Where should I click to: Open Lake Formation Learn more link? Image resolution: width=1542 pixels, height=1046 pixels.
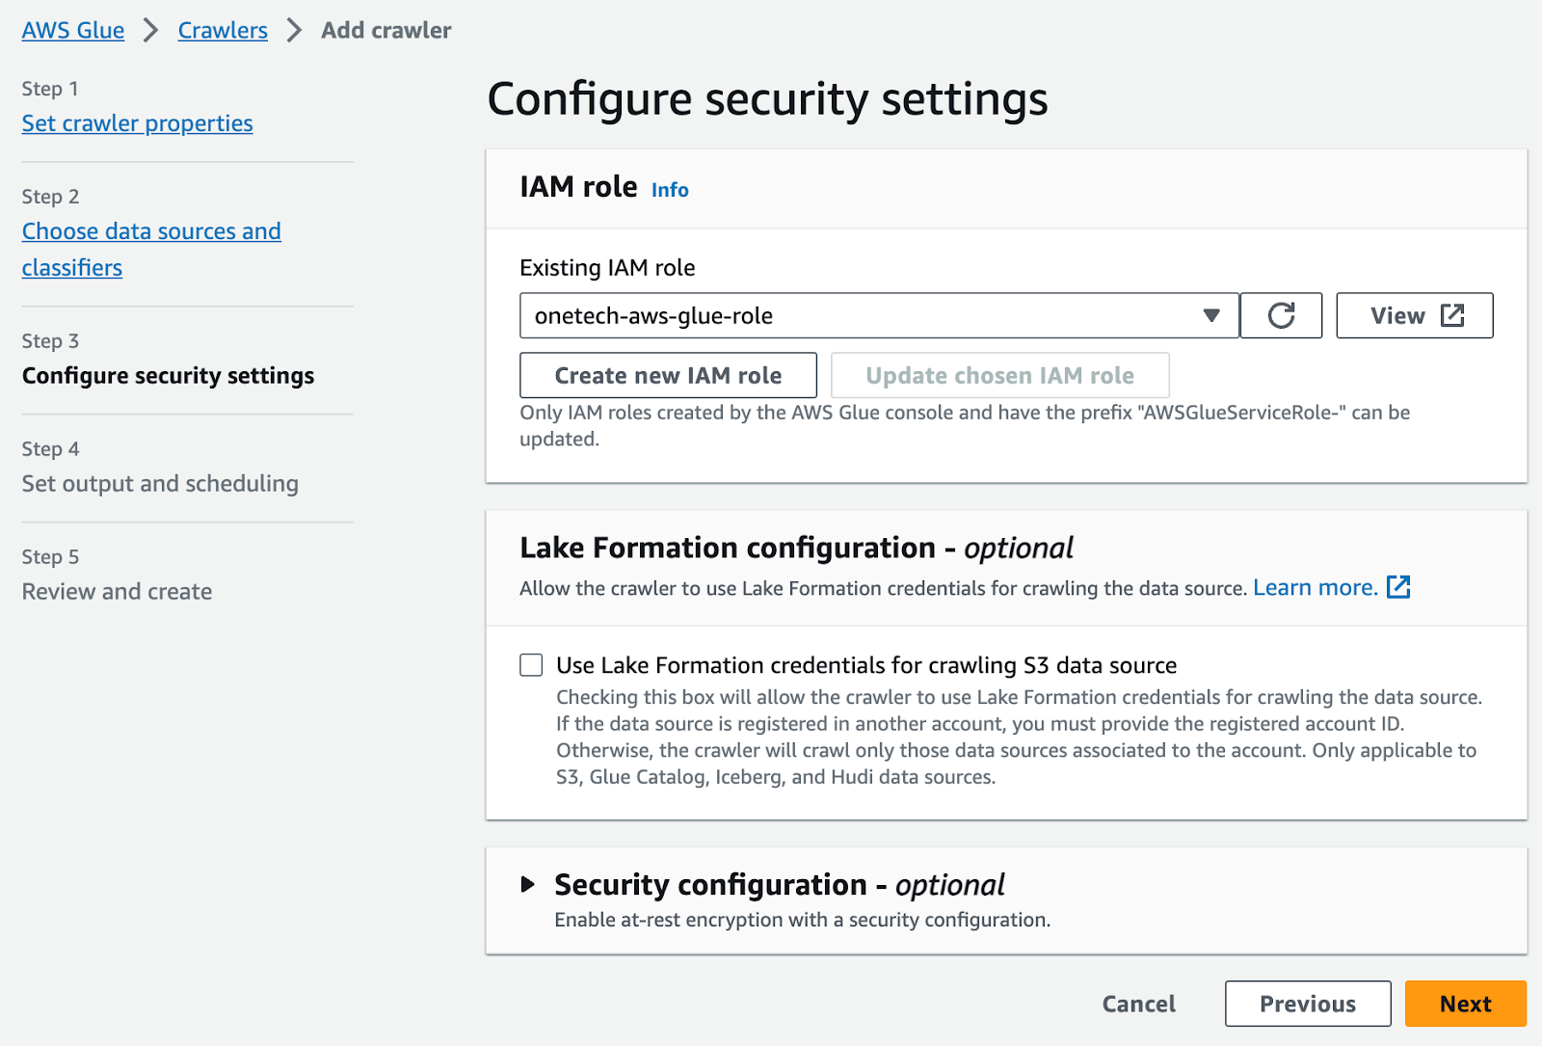pyautogui.click(x=1315, y=587)
